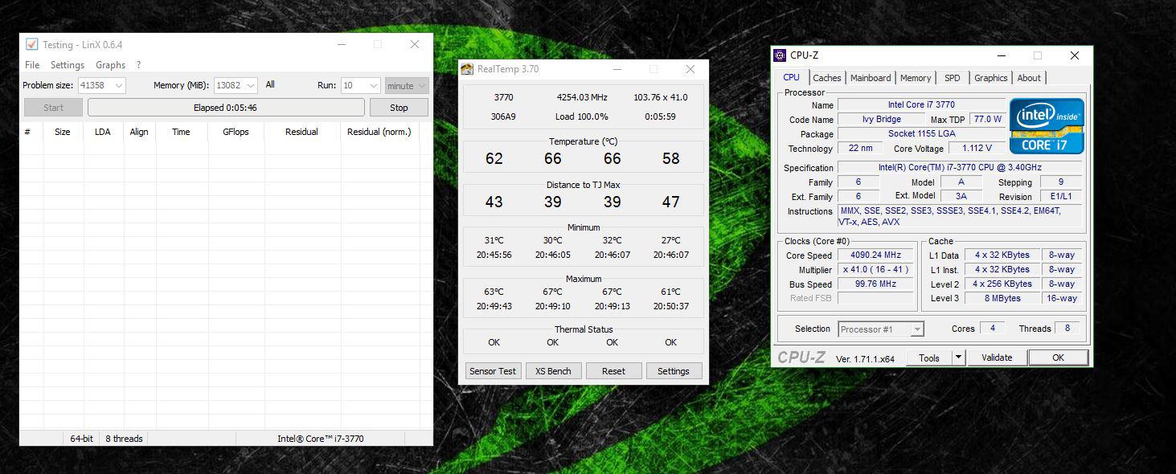Click the LinX app icon in title bar
Image resolution: width=1176 pixels, height=474 pixels.
(x=32, y=45)
